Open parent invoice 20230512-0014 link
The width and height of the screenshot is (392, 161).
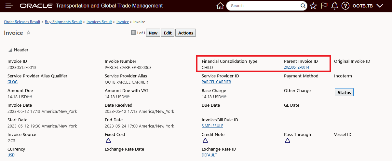click(x=296, y=67)
